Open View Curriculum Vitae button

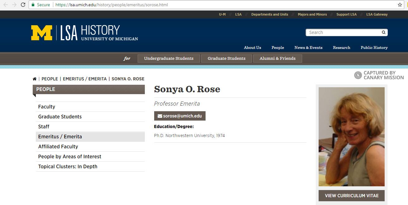click(x=351, y=196)
